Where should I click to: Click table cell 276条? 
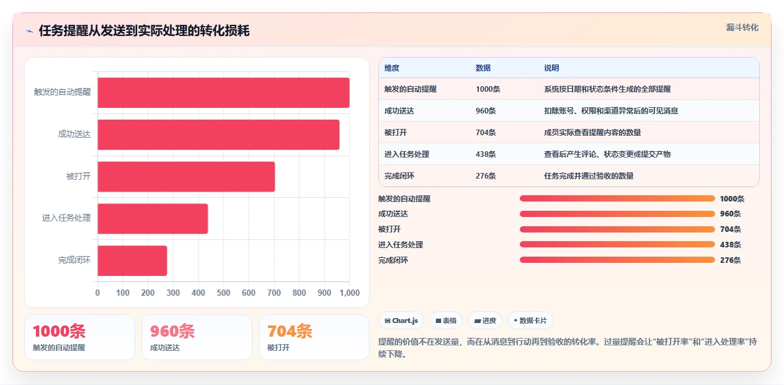pos(486,176)
